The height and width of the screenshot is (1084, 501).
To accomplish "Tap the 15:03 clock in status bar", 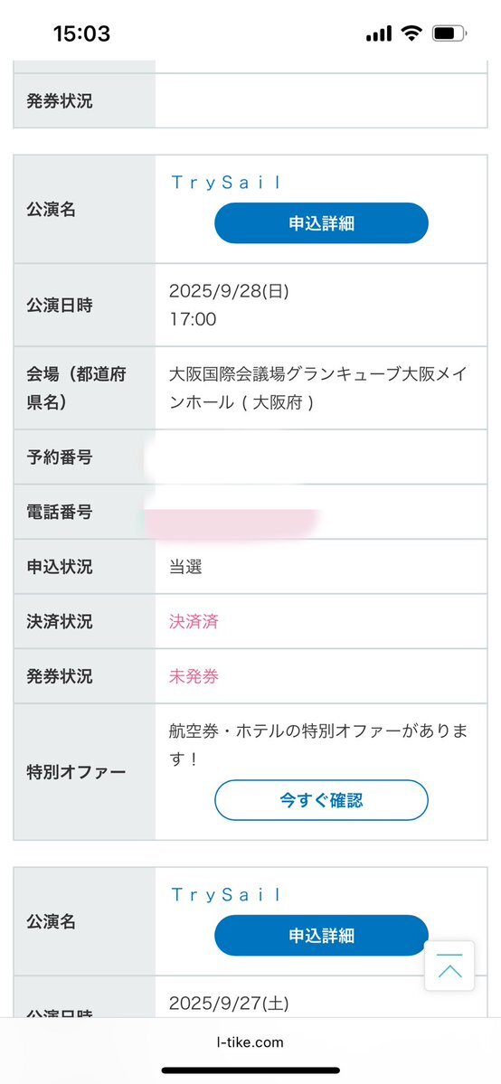I will (x=81, y=33).
